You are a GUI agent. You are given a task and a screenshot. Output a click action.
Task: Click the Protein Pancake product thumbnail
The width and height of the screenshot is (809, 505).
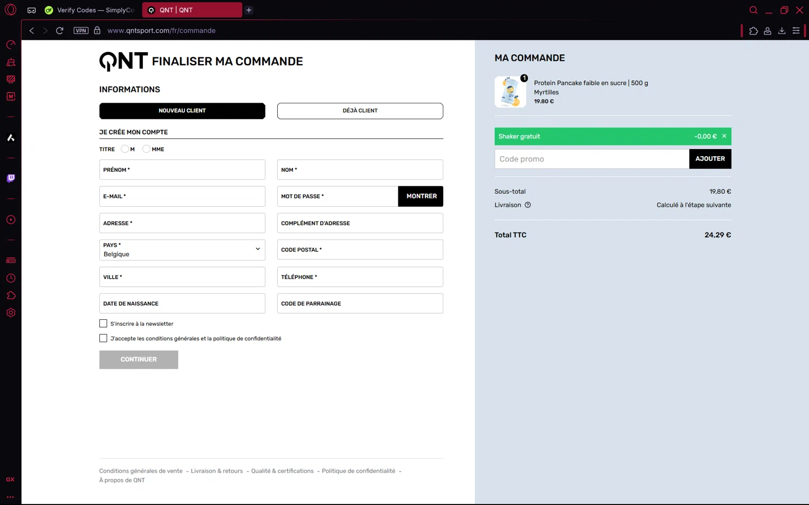click(x=510, y=92)
